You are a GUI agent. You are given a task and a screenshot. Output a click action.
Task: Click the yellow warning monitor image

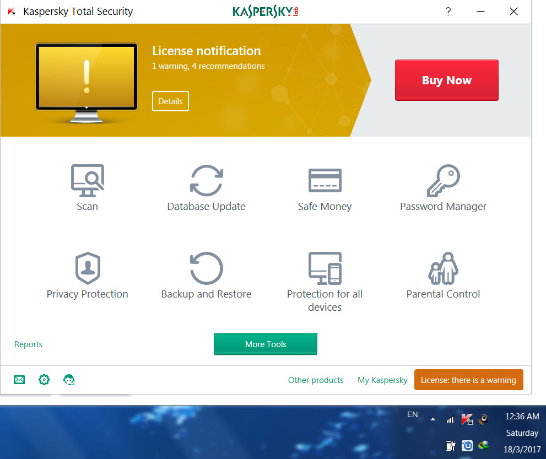click(87, 83)
